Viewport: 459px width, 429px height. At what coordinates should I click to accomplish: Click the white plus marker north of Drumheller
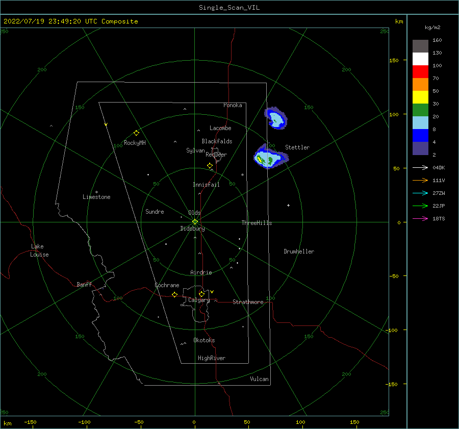[x=288, y=205]
